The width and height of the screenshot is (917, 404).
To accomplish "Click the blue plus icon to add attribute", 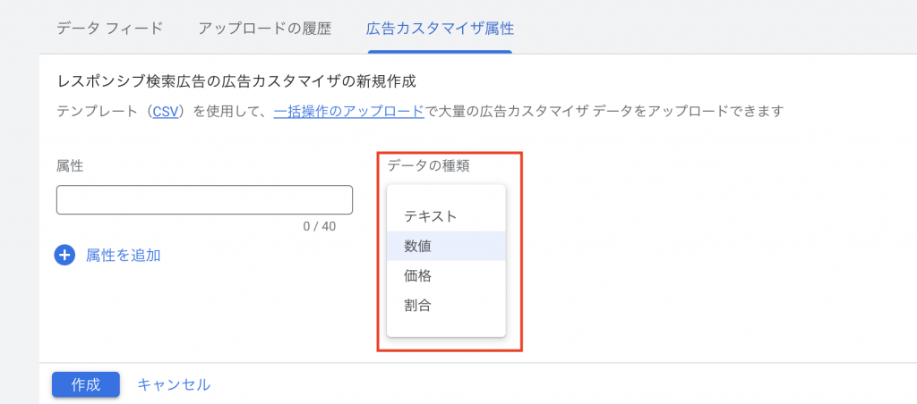I will point(64,255).
